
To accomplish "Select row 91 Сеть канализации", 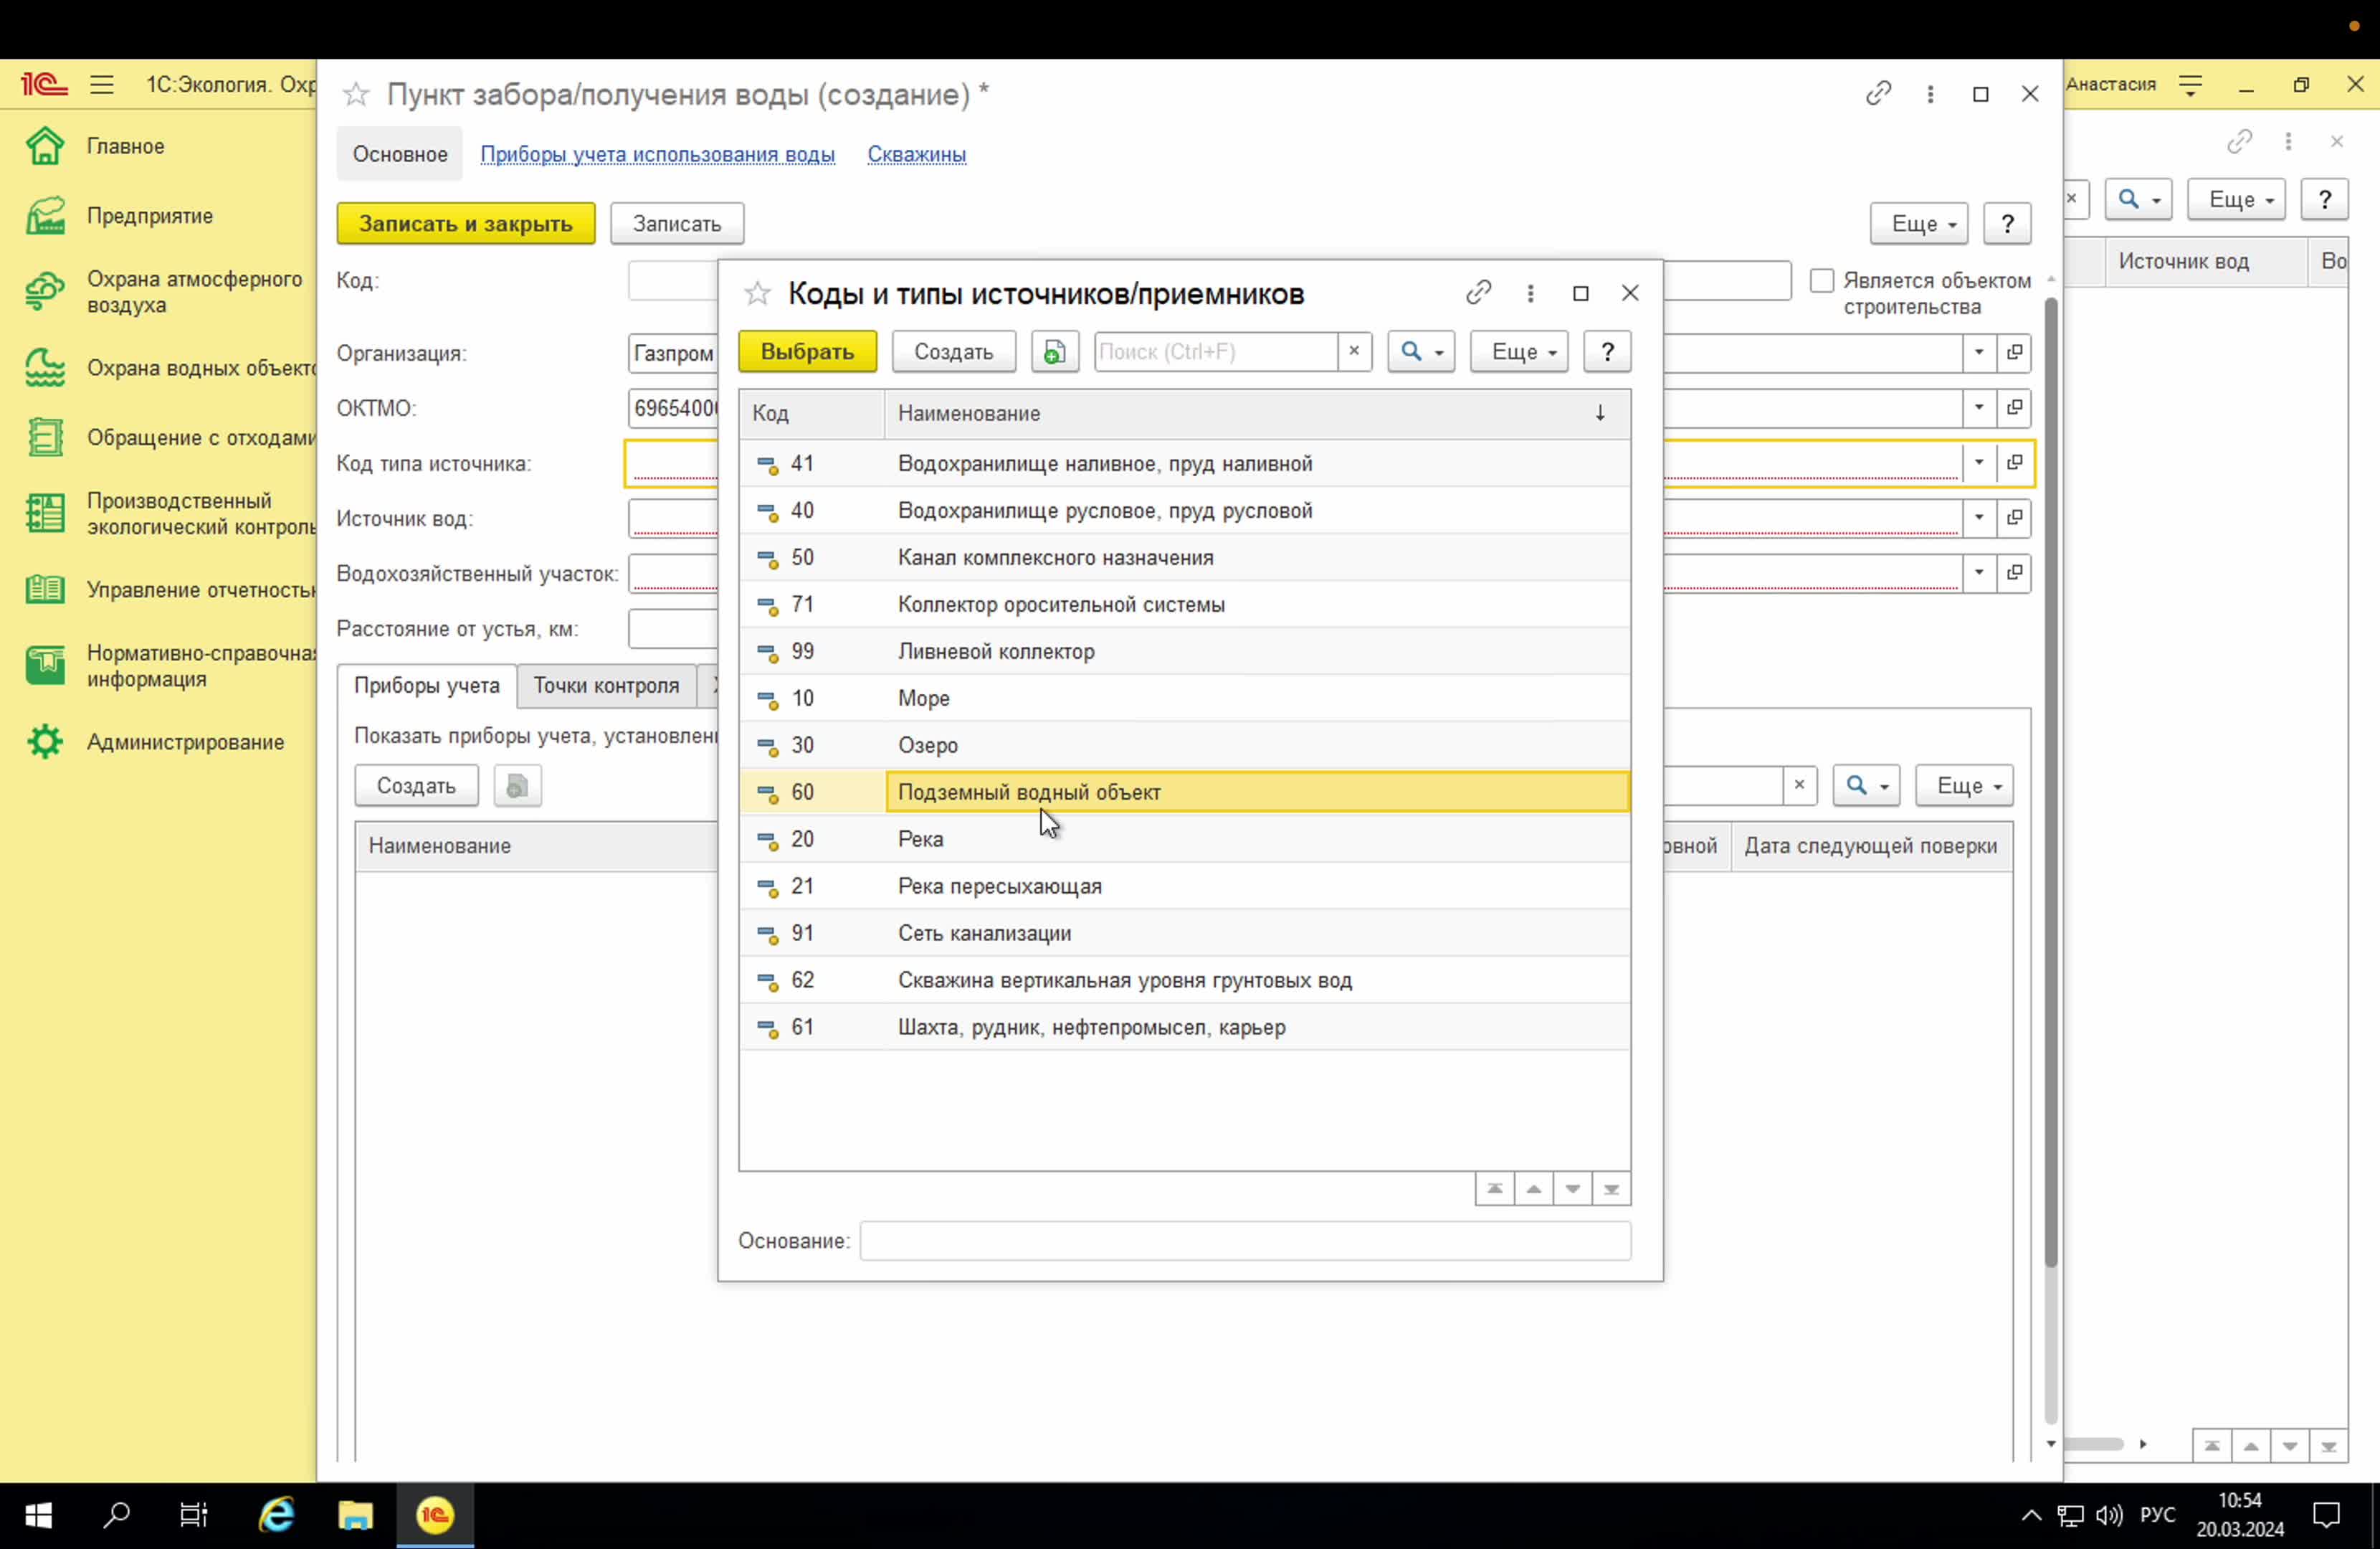I will click(1185, 932).
